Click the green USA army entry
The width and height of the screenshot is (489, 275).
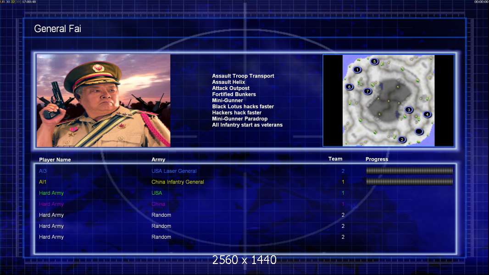(157, 193)
